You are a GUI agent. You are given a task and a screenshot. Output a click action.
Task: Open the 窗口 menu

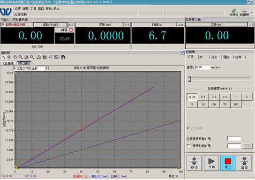pyautogui.click(x=41, y=9)
